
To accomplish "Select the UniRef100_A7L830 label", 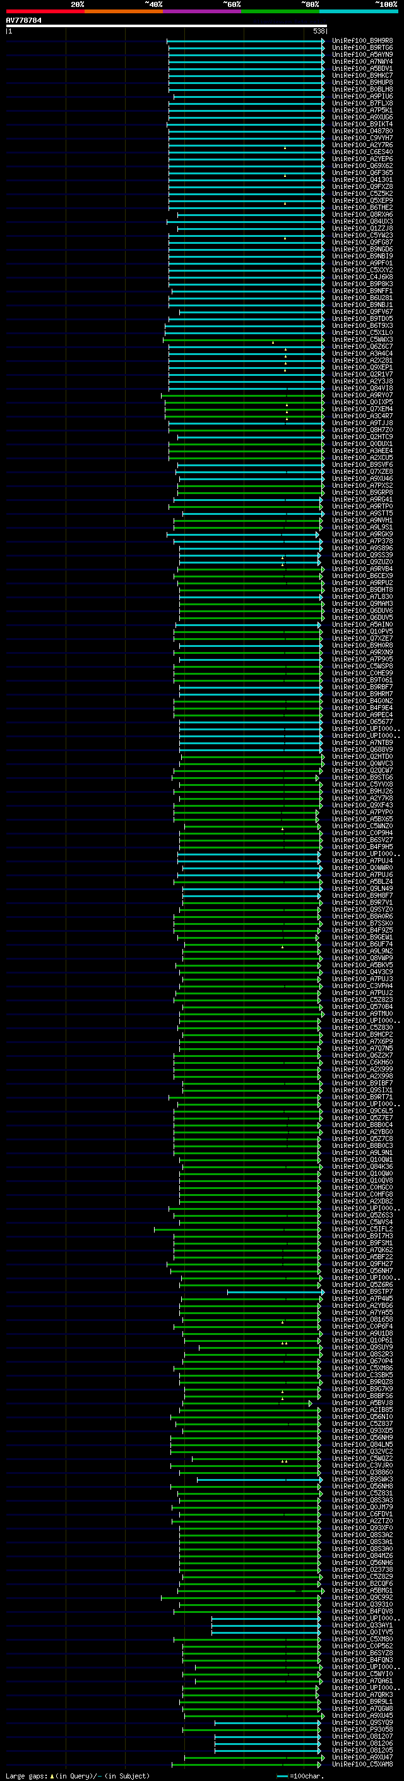I will (362, 596).
